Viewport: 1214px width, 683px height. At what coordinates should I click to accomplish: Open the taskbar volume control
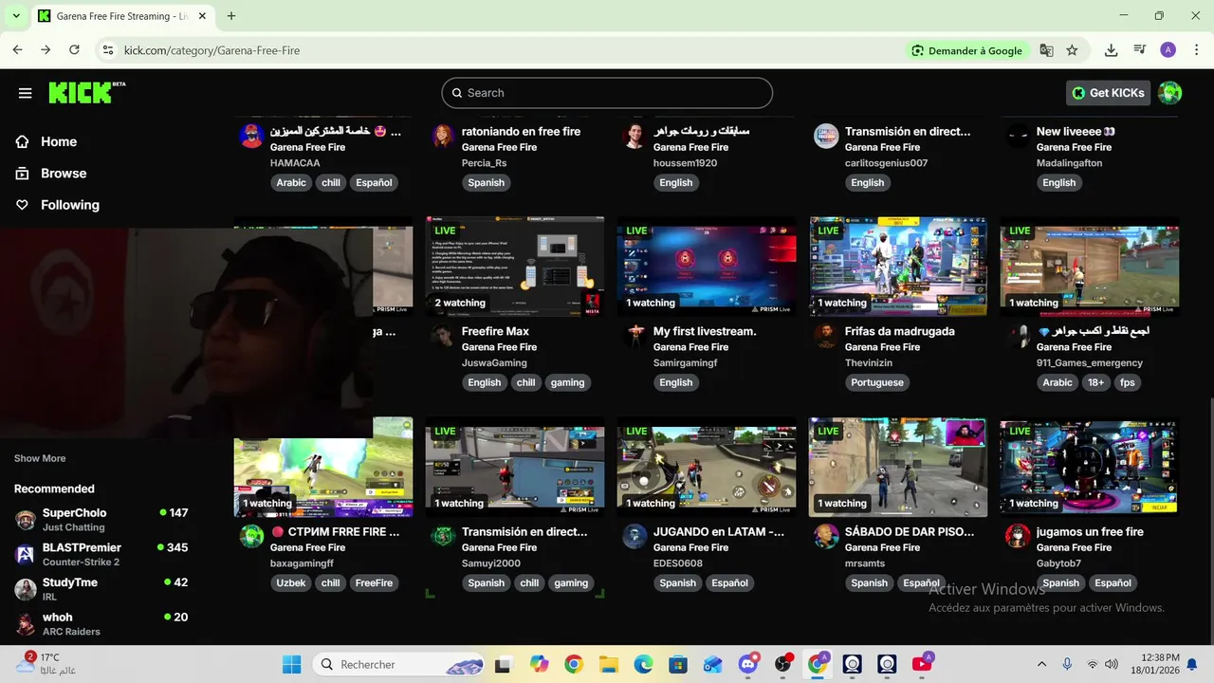[1111, 664]
